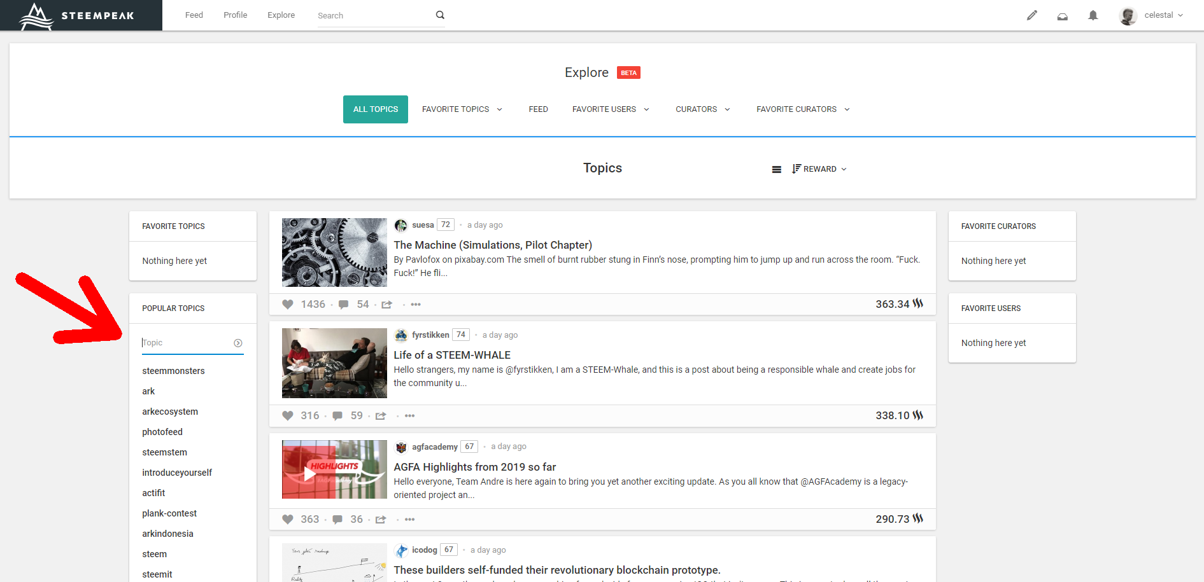Open more options dots on AGFA Highlights post
The height and width of the screenshot is (582, 1204).
tap(410, 520)
